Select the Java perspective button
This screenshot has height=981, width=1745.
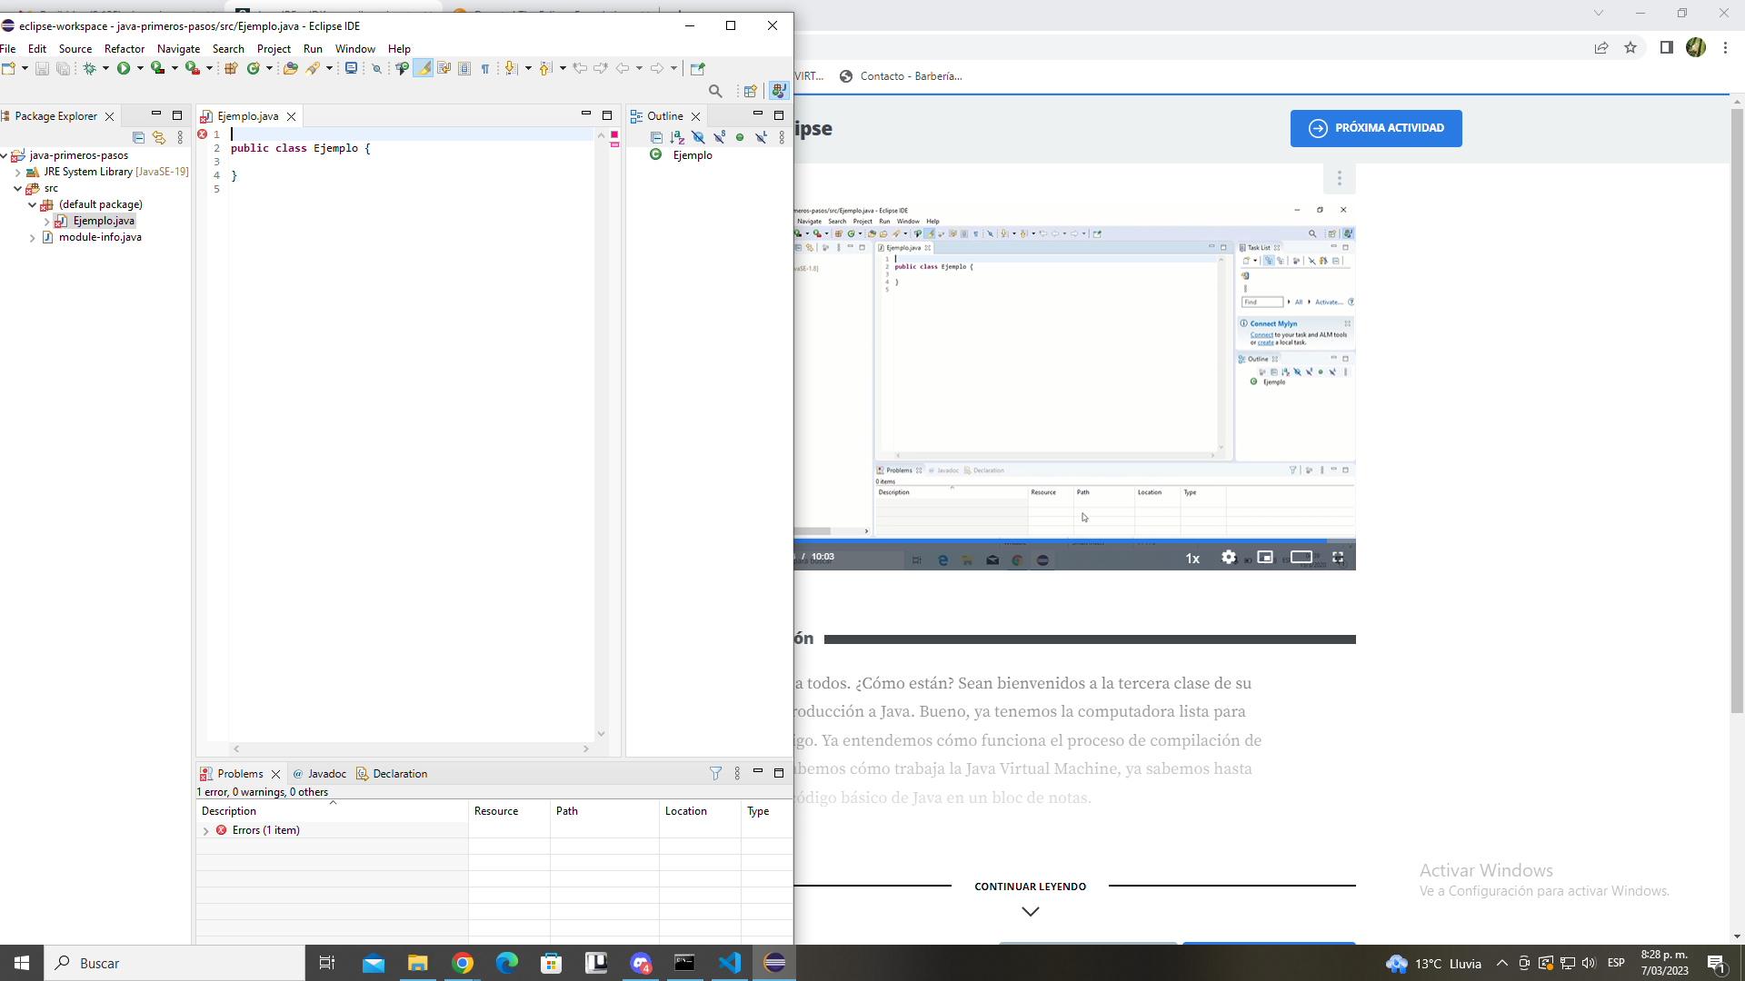778,91
